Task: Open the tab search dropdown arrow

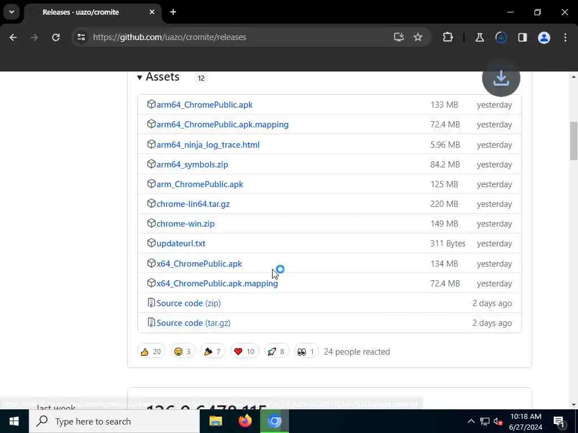Action: [11, 12]
